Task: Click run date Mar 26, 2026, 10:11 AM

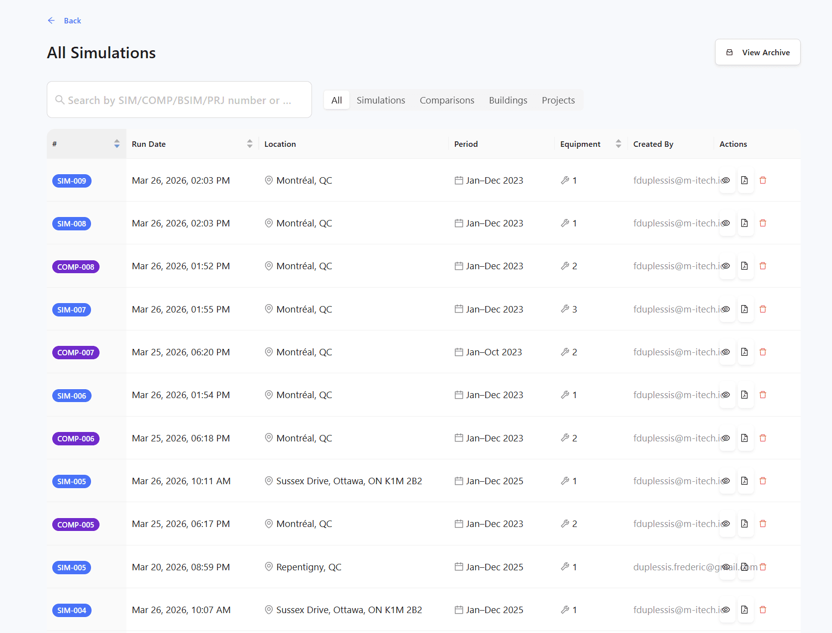Action: coord(181,481)
